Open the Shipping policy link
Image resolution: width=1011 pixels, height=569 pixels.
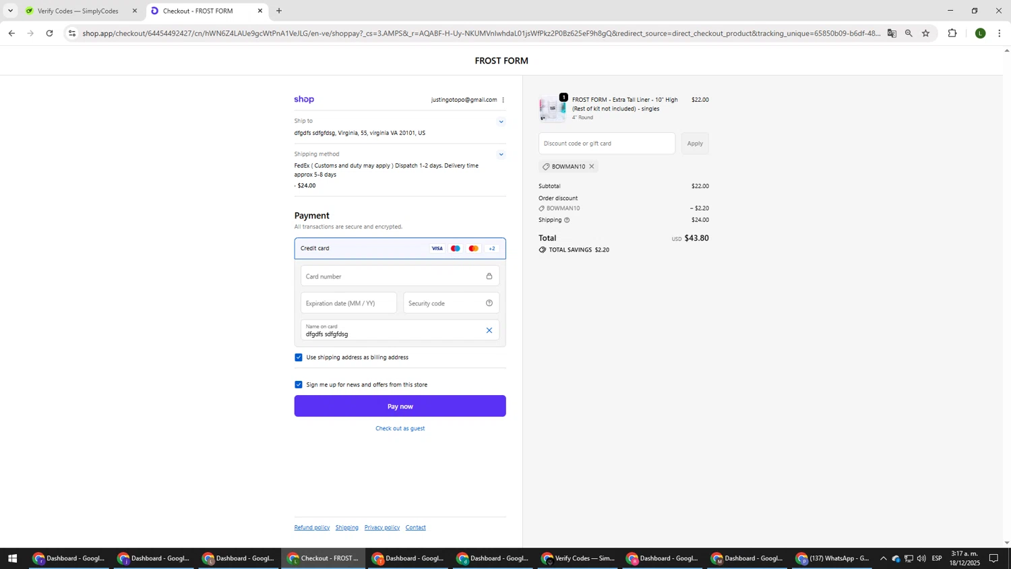click(347, 528)
